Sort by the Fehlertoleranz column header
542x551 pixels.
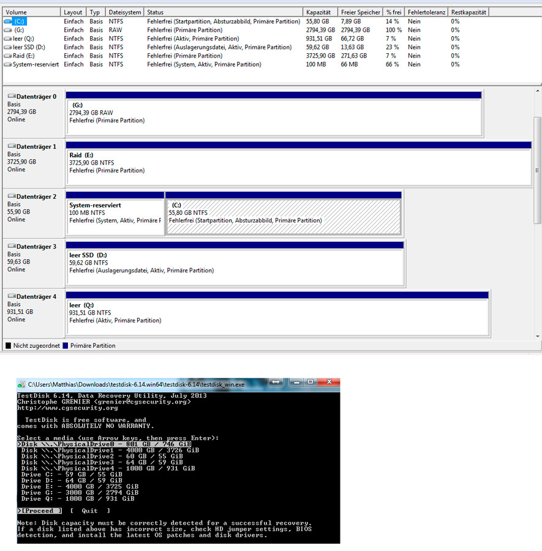click(x=426, y=12)
